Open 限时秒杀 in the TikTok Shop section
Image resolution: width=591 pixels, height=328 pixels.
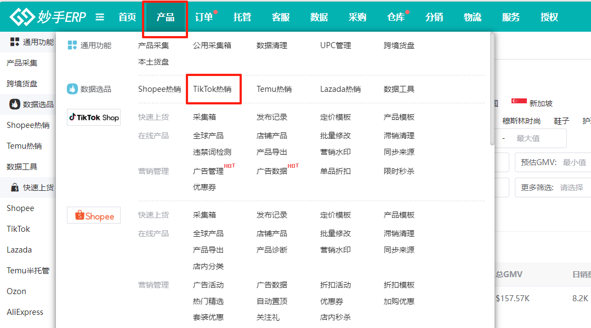pyautogui.click(x=399, y=171)
